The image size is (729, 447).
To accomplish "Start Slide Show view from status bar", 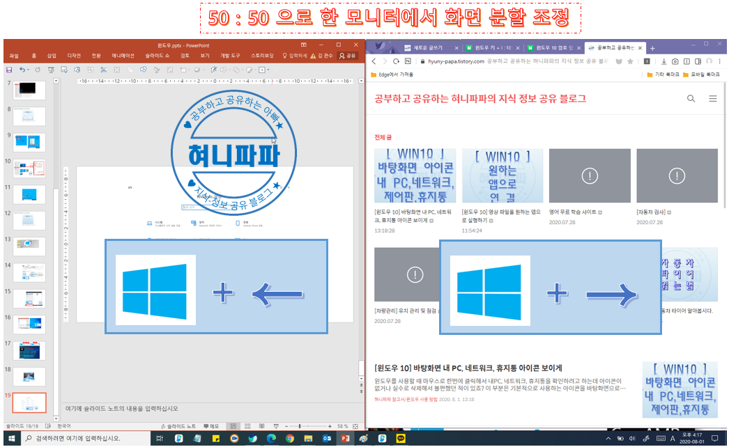I will (276, 426).
